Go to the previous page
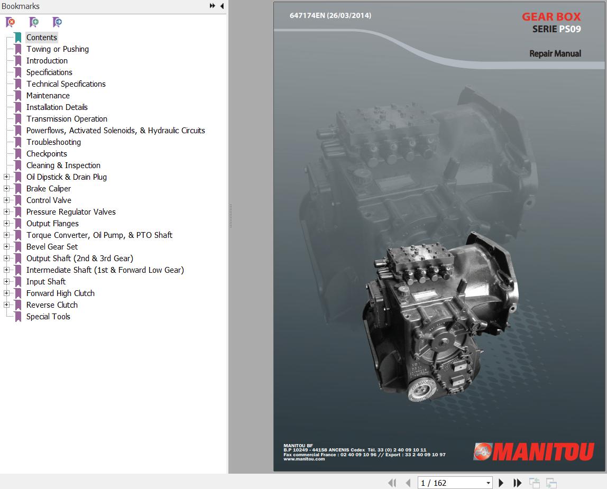 pyautogui.click(x=408, y=483)
